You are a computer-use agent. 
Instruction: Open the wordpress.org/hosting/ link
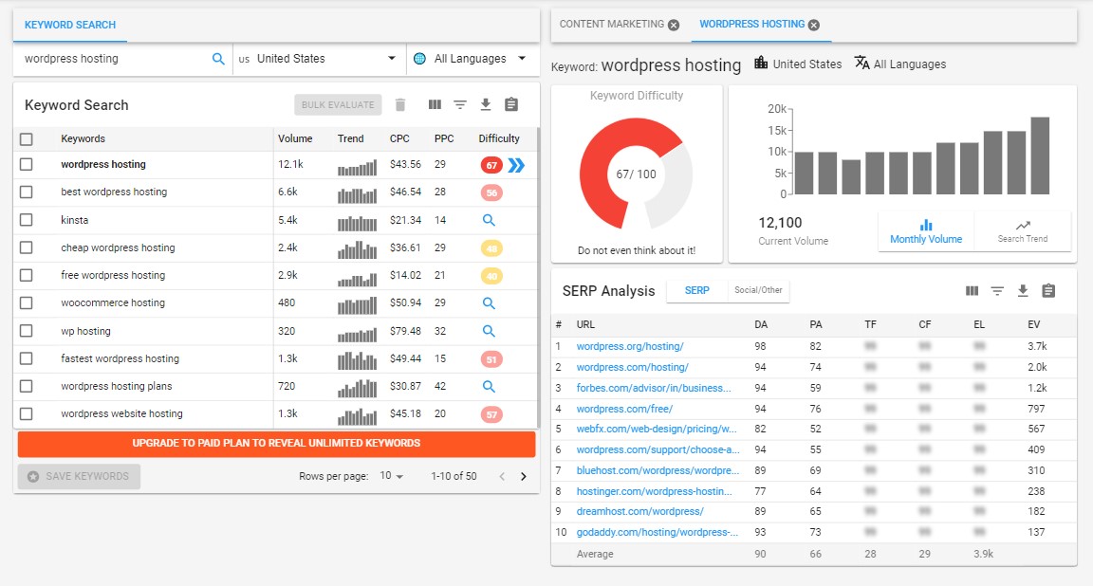tap(629, 347)
